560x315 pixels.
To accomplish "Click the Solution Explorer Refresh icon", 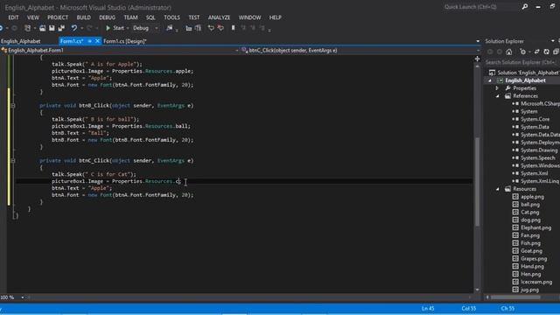I will 546,52.
